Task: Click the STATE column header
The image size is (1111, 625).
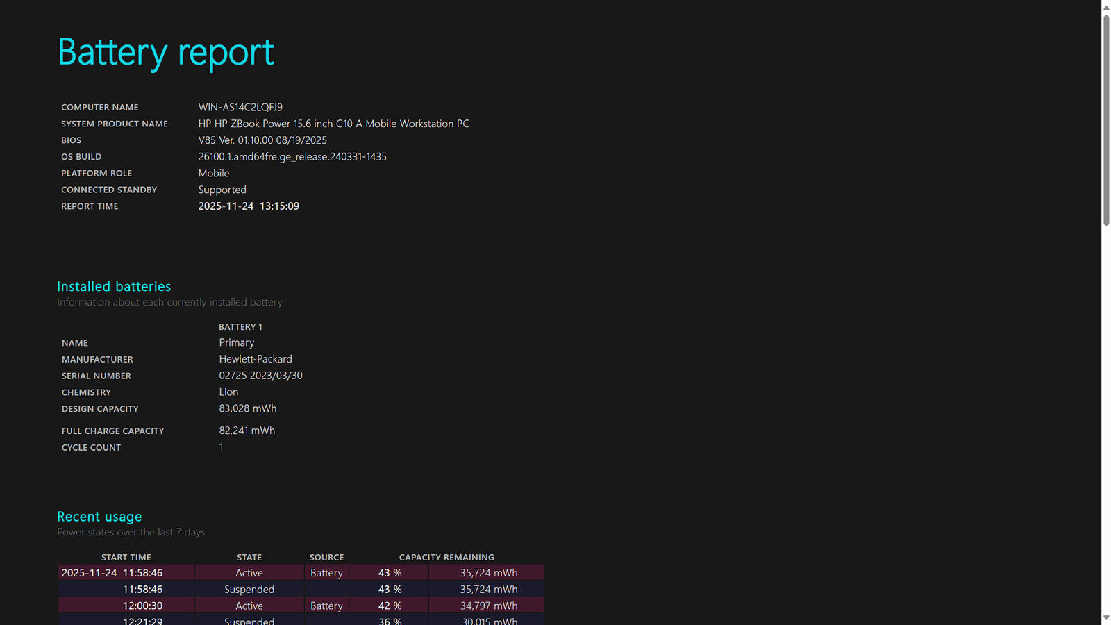Action: coord(249,558)
